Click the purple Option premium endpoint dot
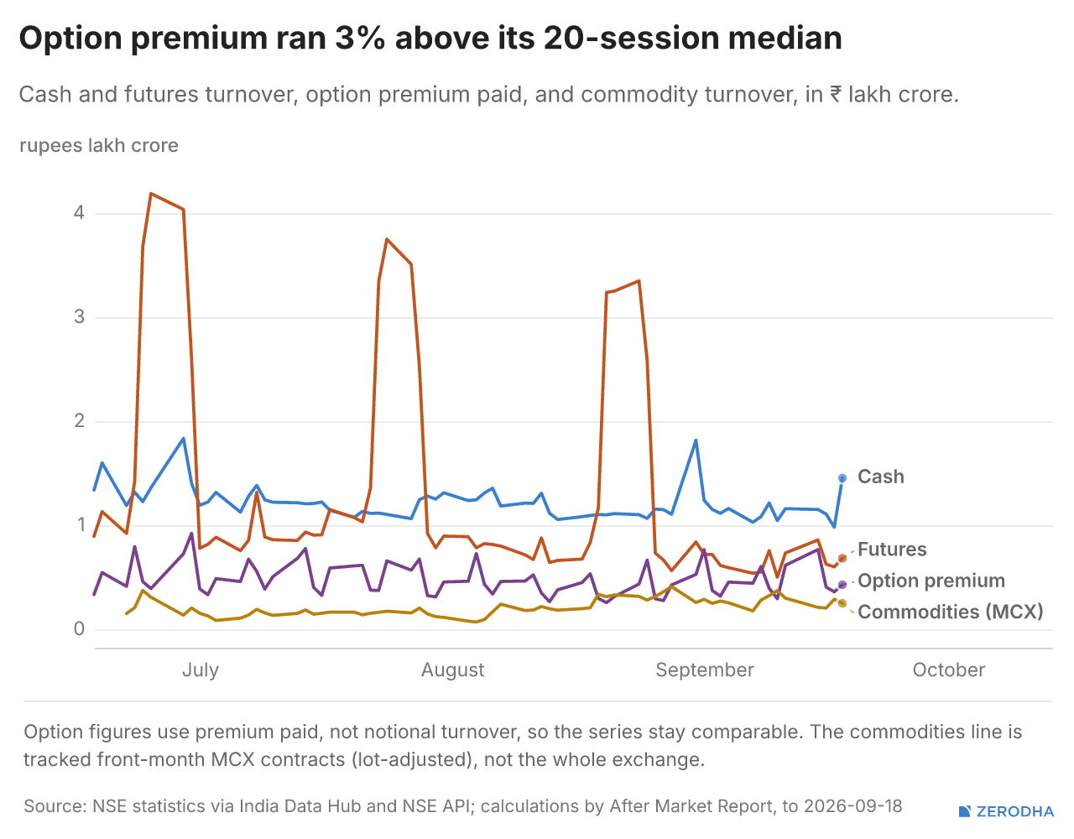Viewport: 1074px width, 839px height. tap(842, 585)
